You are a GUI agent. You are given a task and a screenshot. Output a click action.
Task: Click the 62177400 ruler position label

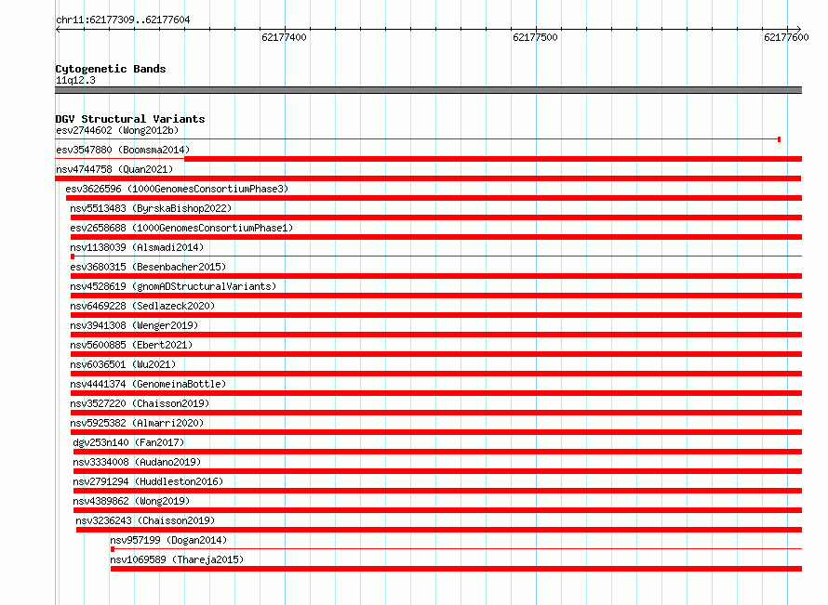tap(284, 37)
